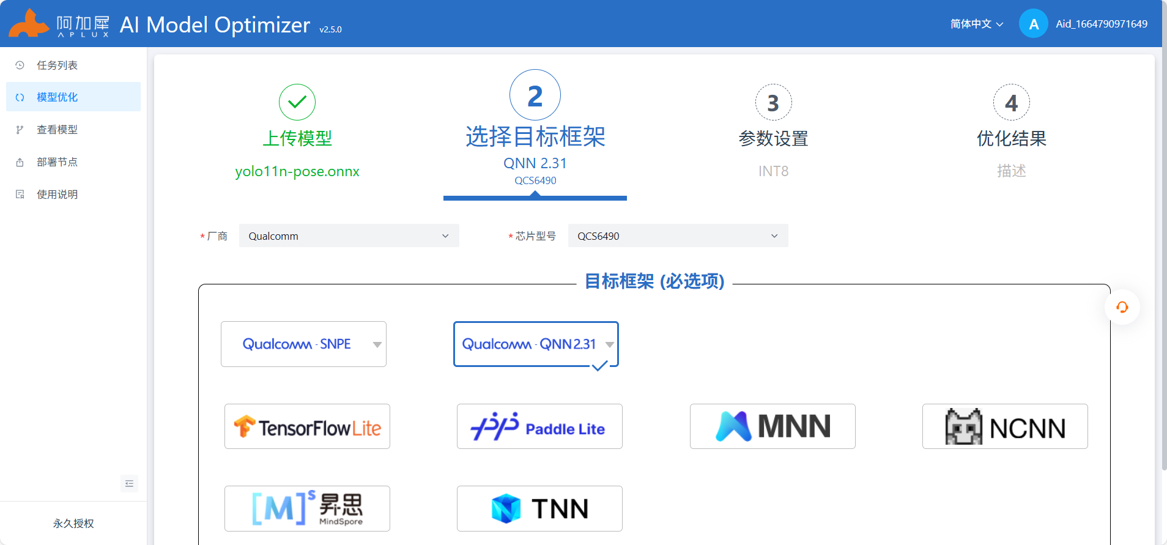The image size is (1167, 545).
Task: Open the 简体中文 language dropdown
Action: pyautogui.click(x=977, y=24)
